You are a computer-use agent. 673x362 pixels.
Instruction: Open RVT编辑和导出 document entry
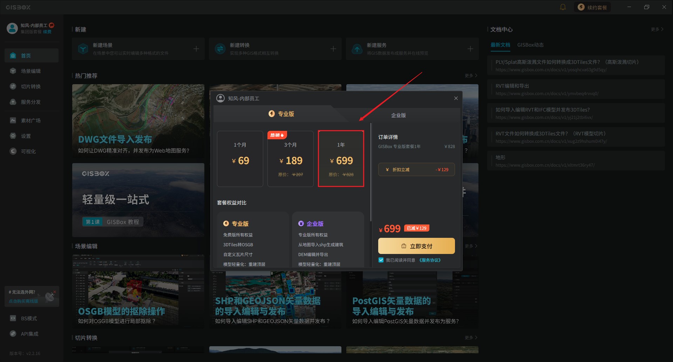(576, 89)
